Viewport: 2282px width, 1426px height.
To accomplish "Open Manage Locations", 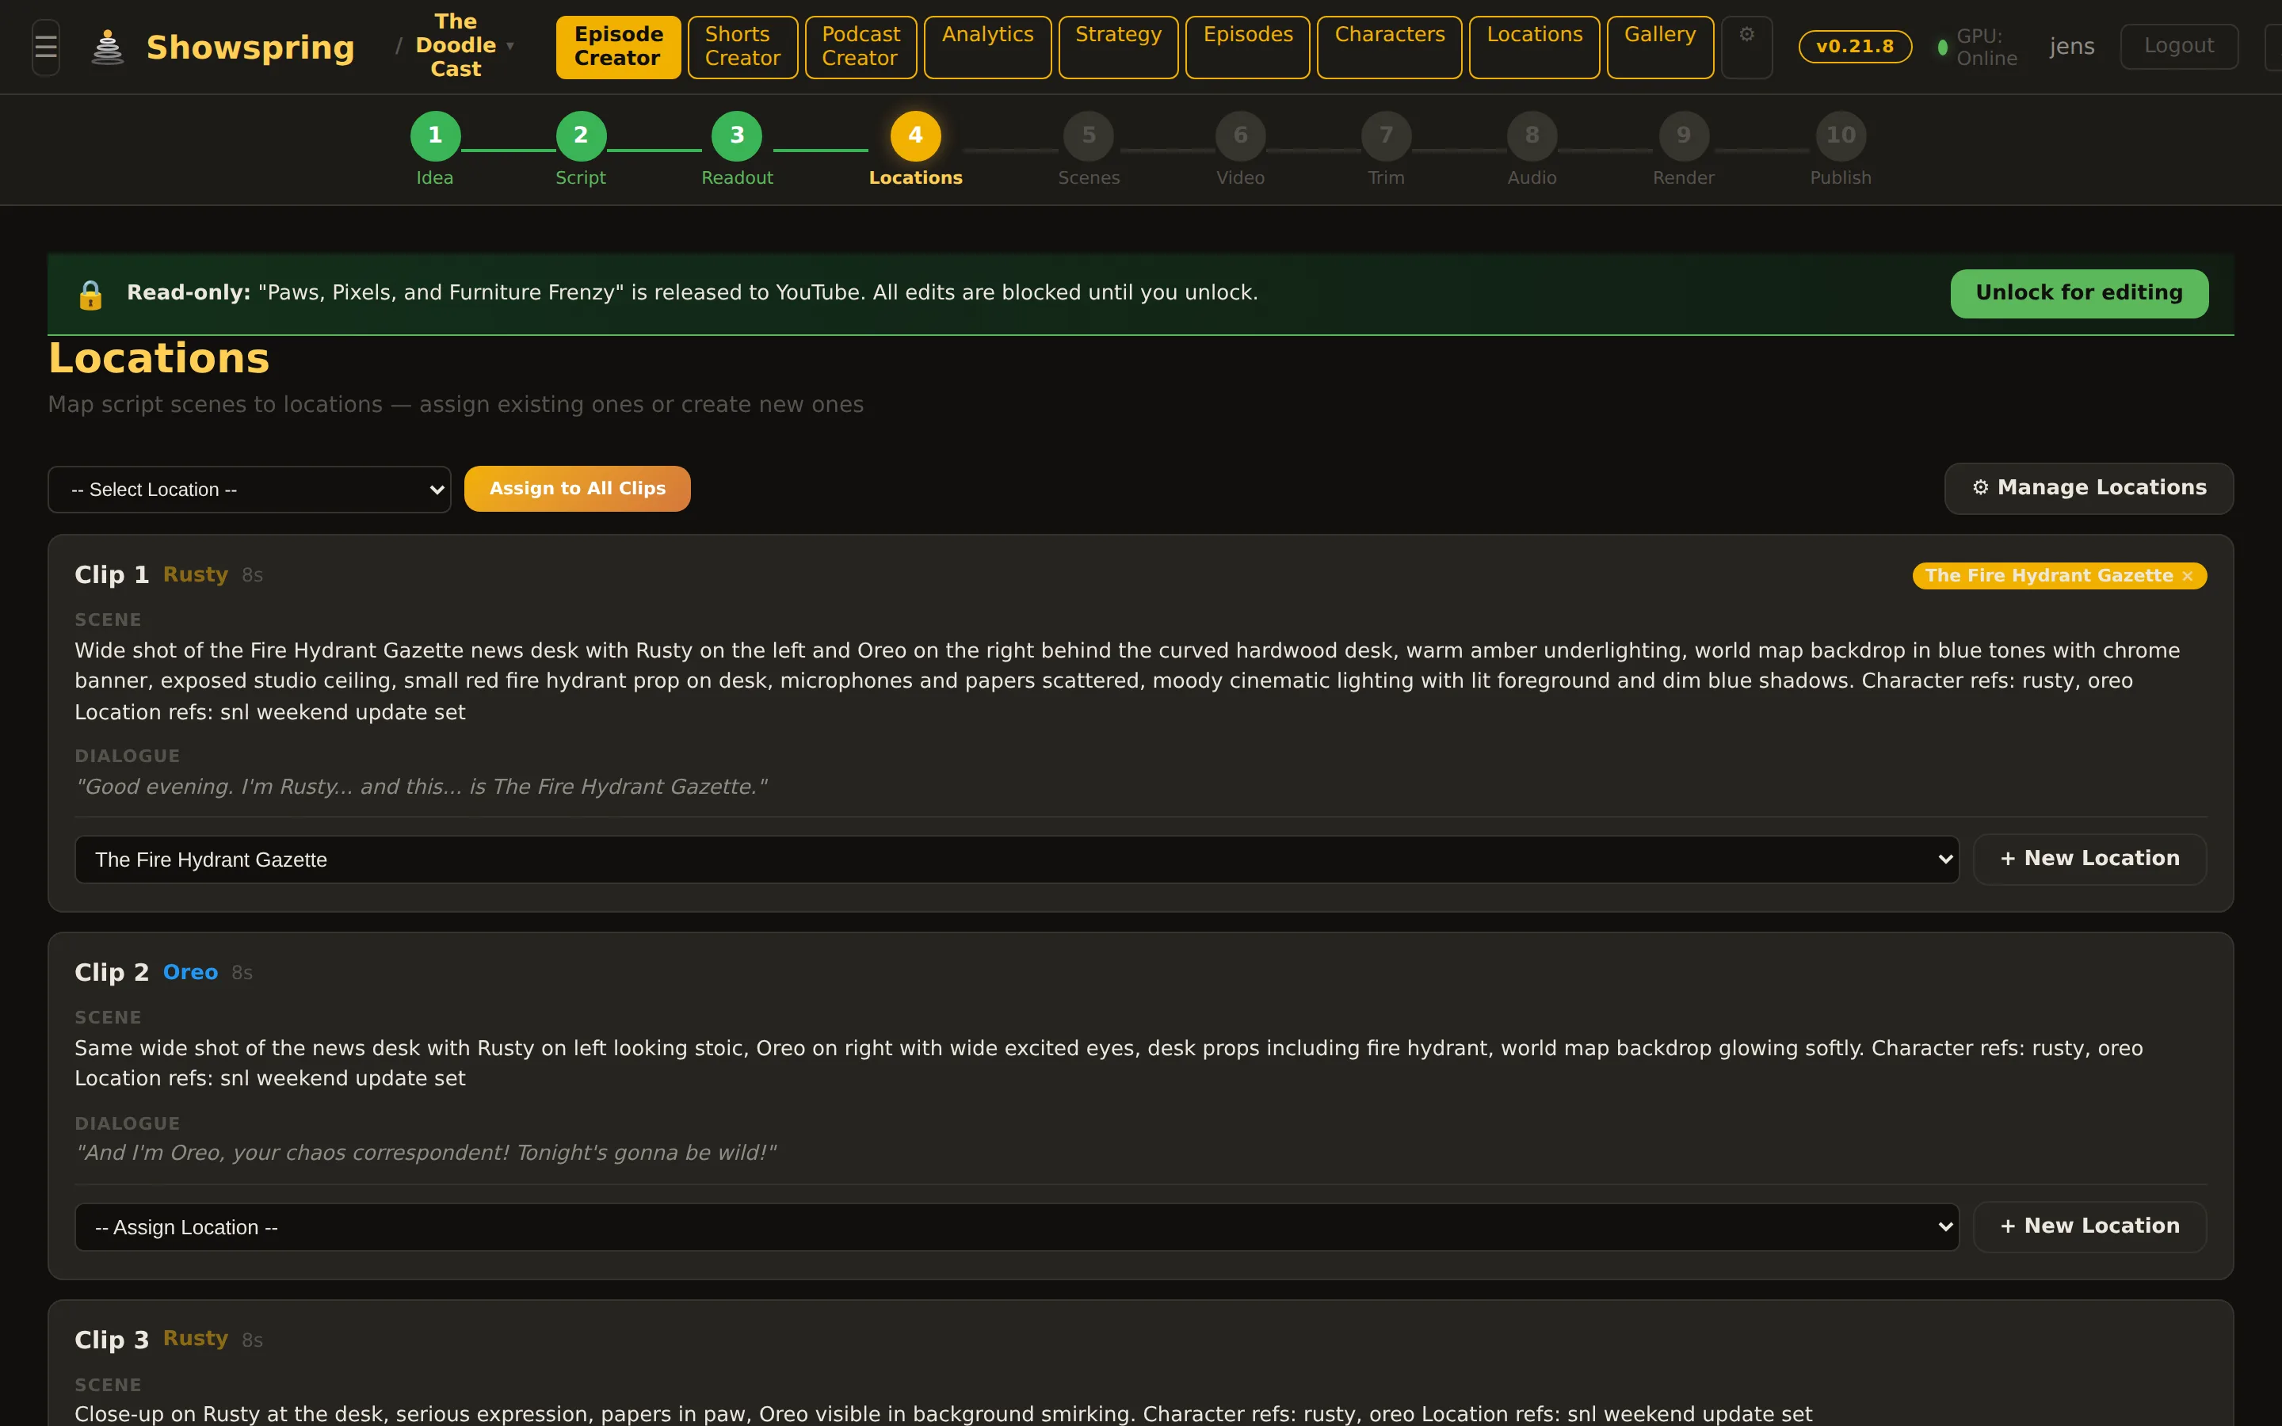I will (x=2089, y=489).
